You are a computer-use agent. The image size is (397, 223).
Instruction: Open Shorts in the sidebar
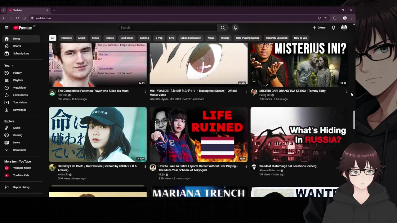(x=21, y=46)
